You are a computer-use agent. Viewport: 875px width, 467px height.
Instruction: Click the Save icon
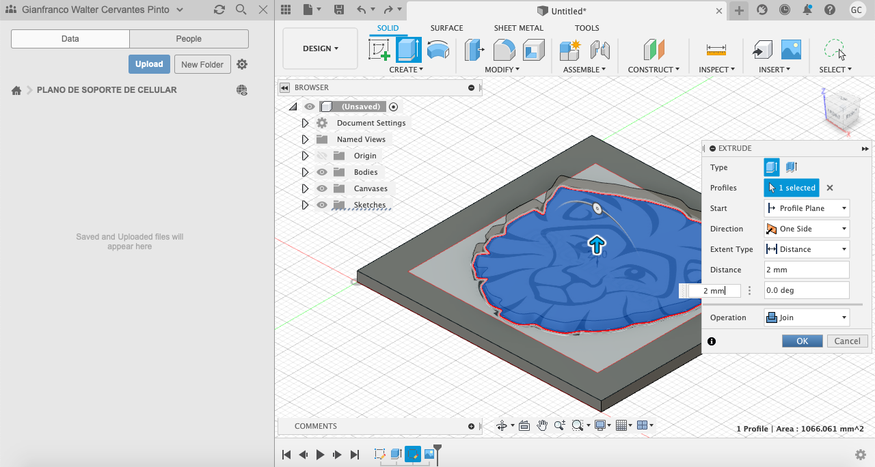[x=339, y=10]
